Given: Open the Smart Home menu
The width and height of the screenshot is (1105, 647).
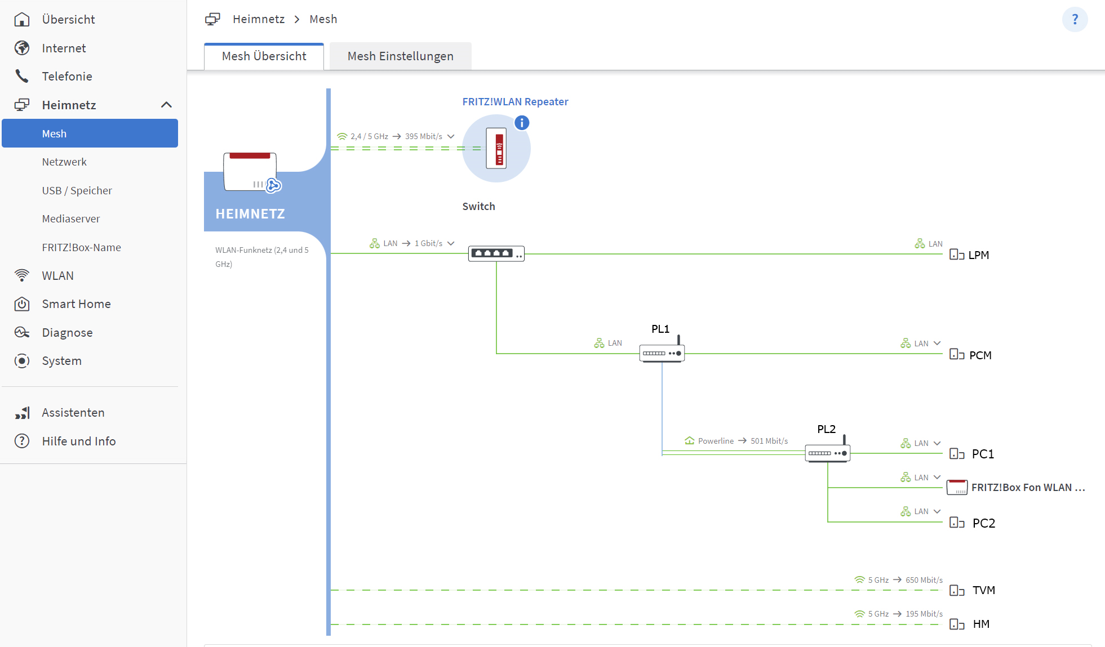Looking at the screenshot, I should (76, 304).
